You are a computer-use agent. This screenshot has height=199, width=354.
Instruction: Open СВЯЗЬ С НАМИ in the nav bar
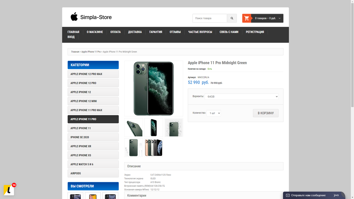coord(229,32)
